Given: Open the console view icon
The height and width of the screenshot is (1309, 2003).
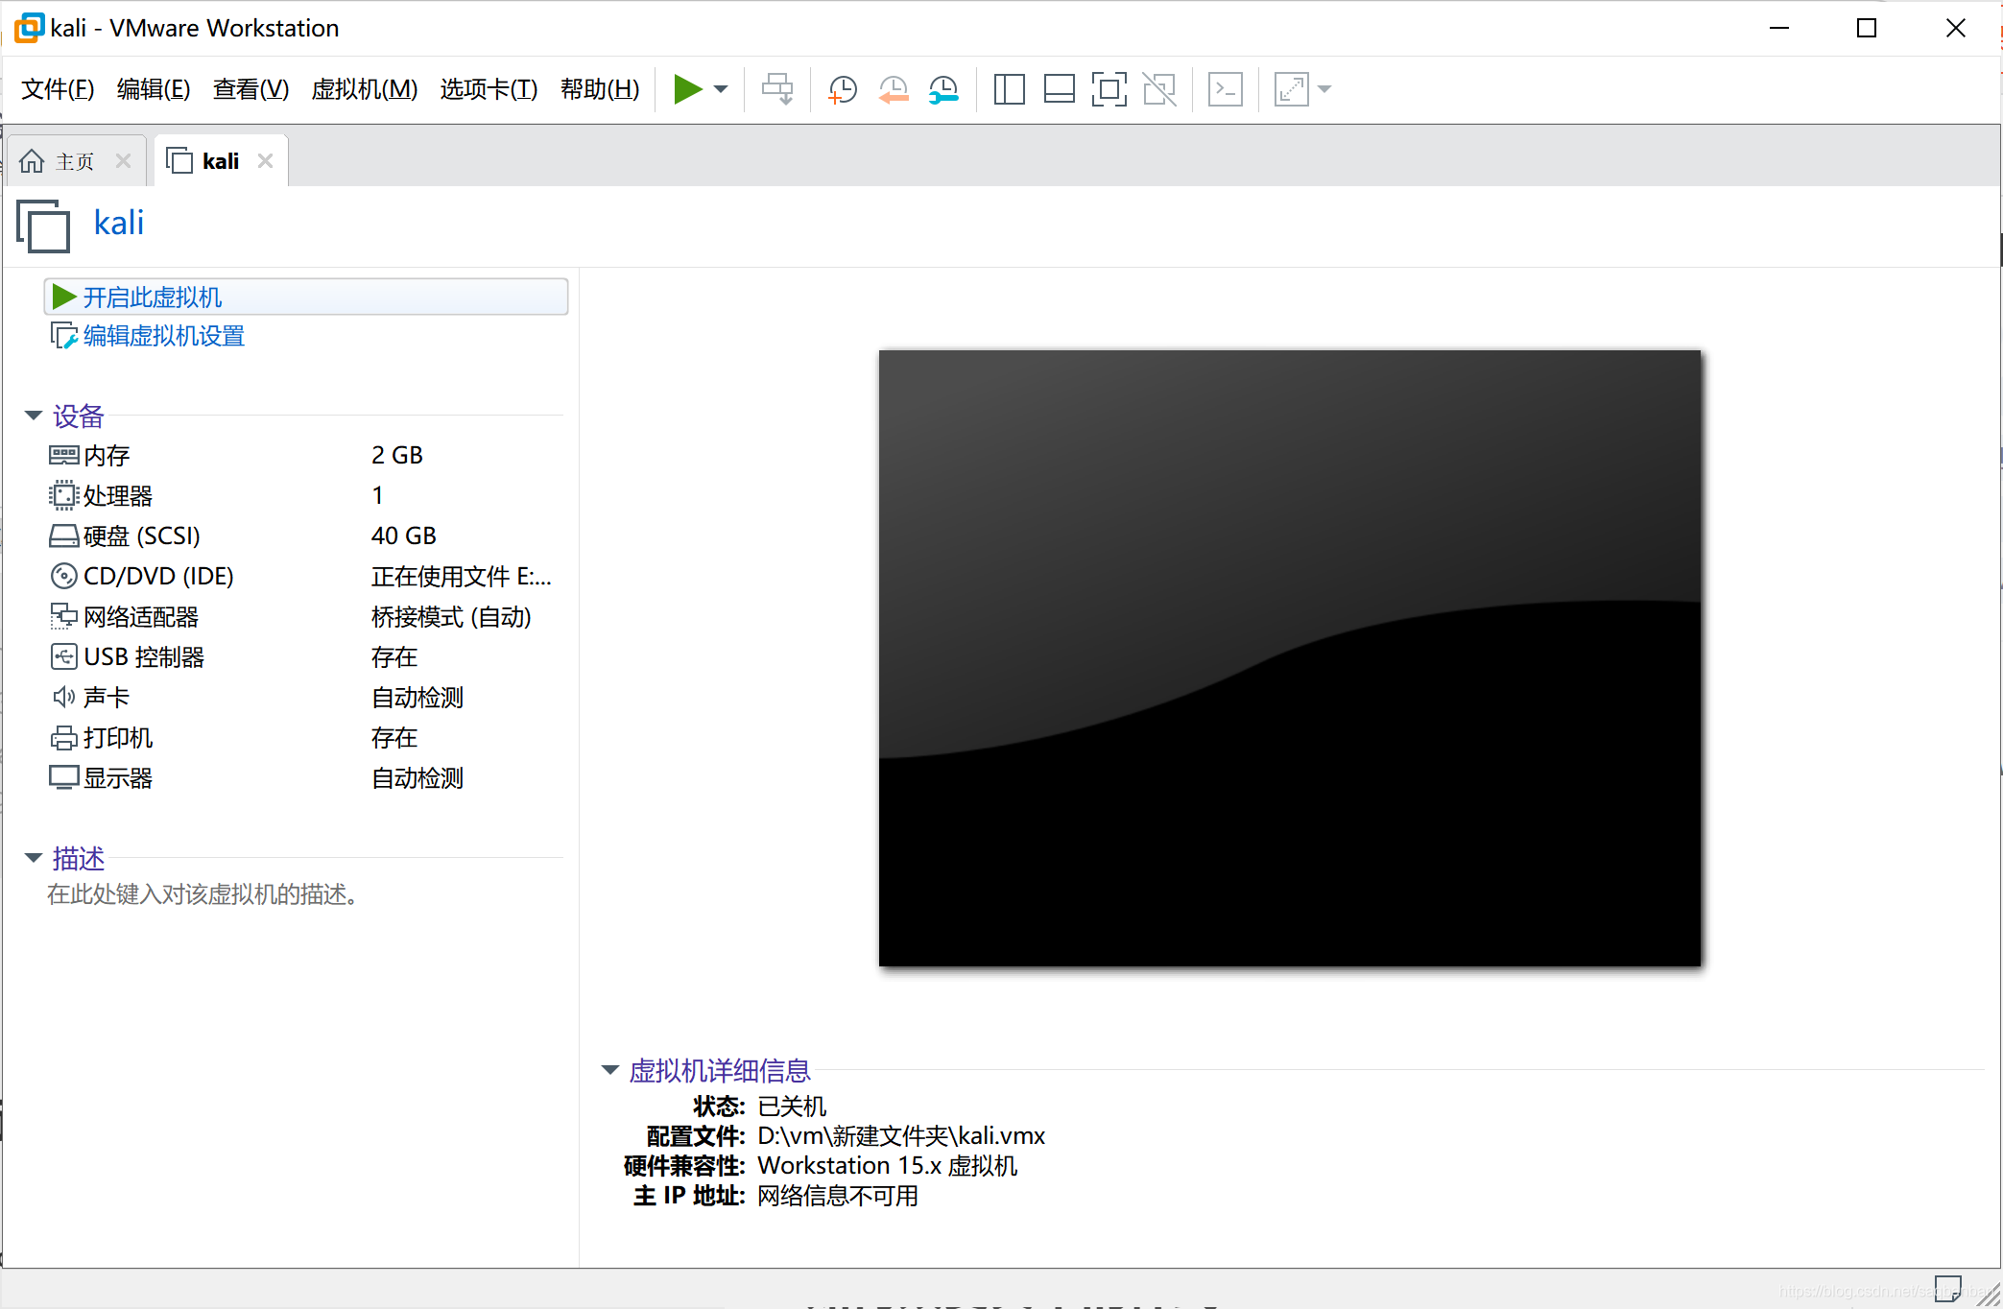Looking at the screenshot, I should point(1226,89).
